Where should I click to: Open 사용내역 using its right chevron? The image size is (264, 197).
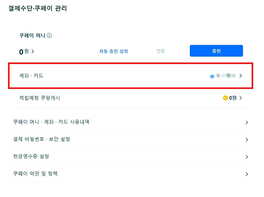pyautogui.click(x=247, y=122)
